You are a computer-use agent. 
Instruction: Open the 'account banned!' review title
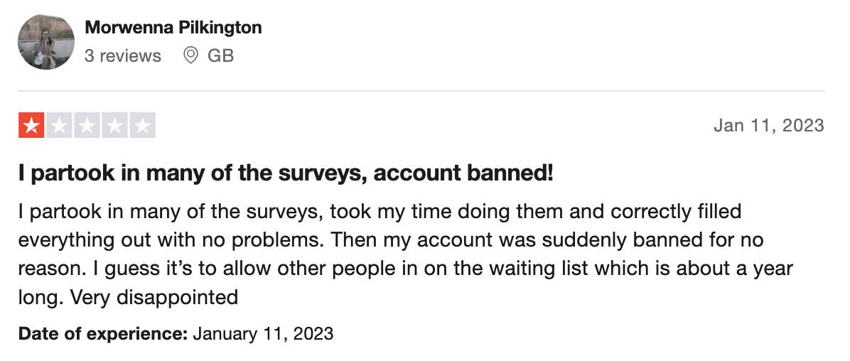(286, 173)
